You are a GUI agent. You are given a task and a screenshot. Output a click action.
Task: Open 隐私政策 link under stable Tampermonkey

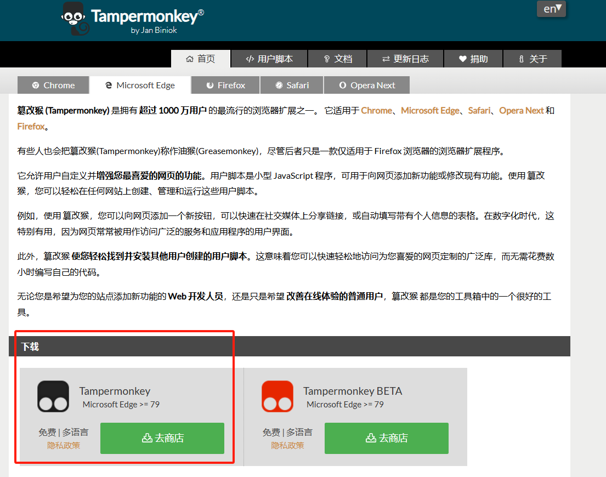click(x=64, y=445)
